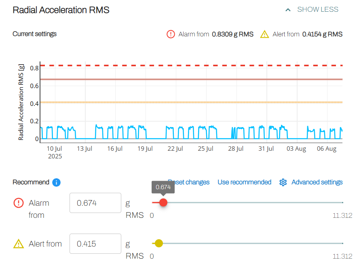359x274 pixels.
Task: Click the yellow warning triangle next to Alert from field
Action: tap(19, 244)
